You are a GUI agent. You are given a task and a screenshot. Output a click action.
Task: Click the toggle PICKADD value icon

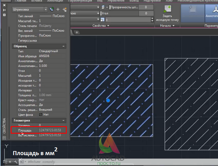click(x=52, y=9)
